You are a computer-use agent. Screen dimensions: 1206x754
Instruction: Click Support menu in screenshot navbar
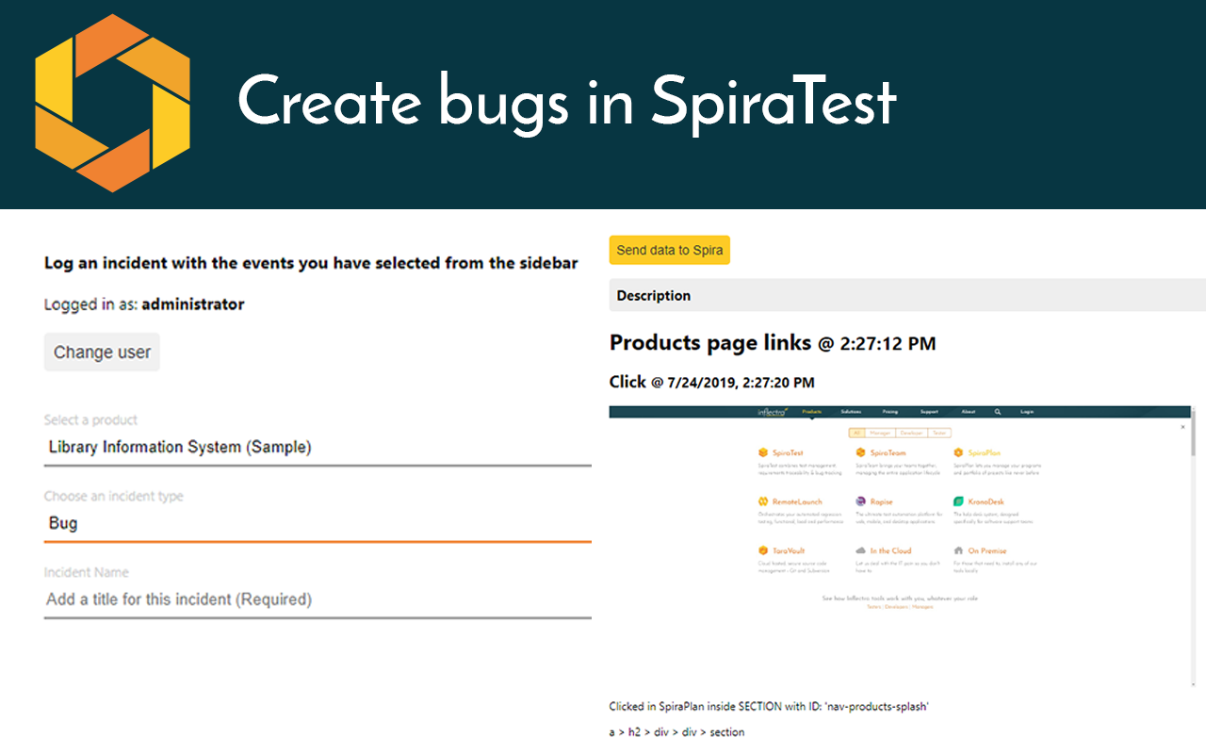(929, 412)
